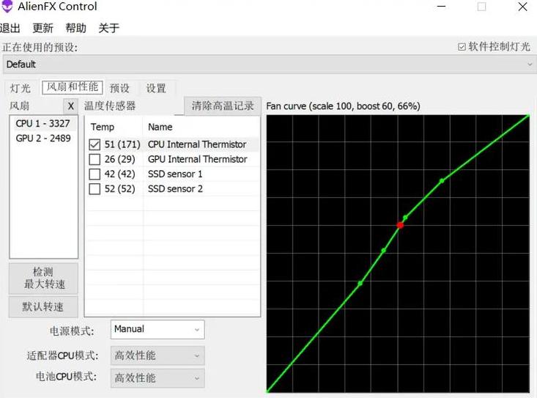Click the 检测最大转速 button
This screenshot has width=537, height=398.
(x=43, y=279)
